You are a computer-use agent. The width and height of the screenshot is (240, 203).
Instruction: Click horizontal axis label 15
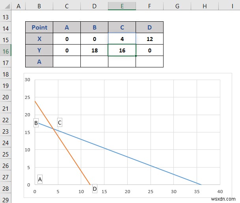(x=104, y=192)
